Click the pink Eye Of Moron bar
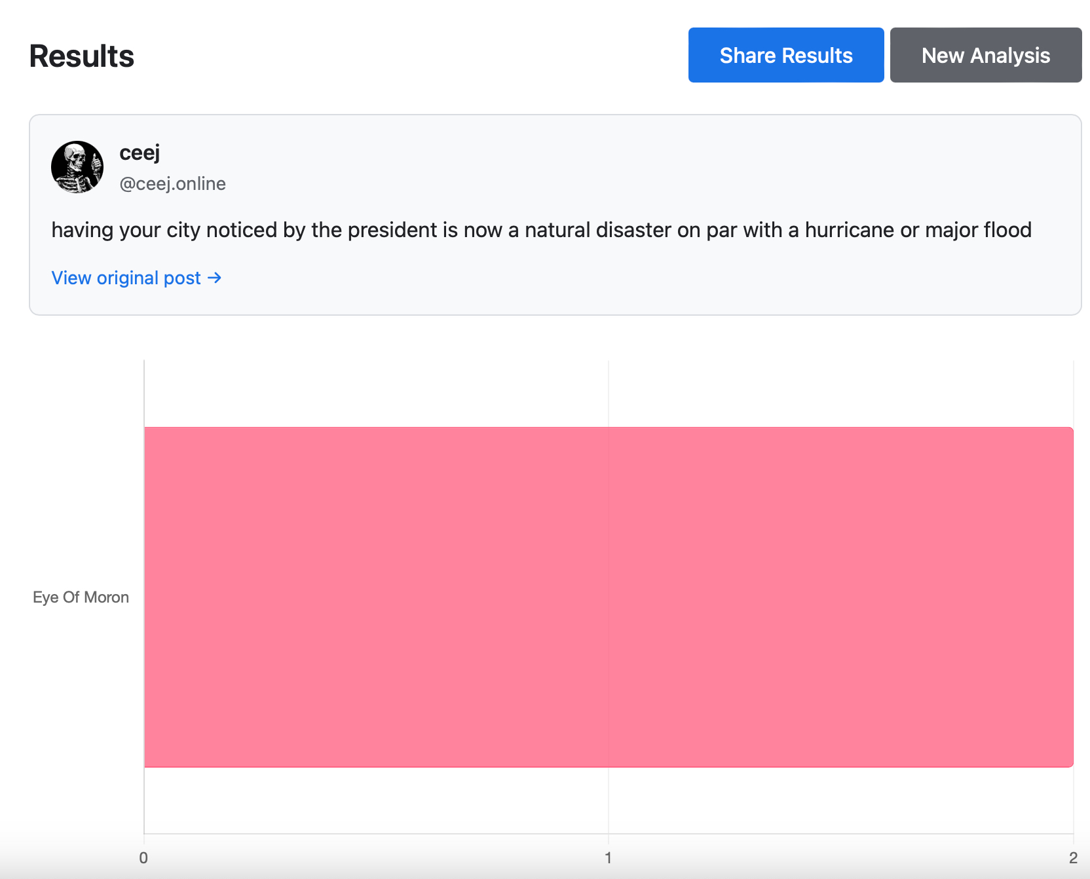Screen dimensions: 1090x879 coord(608,597)
